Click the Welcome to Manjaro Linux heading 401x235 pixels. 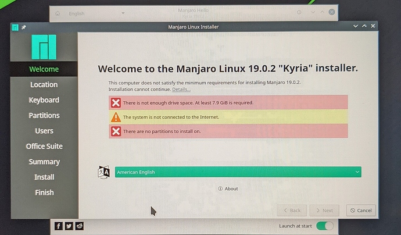228,69
